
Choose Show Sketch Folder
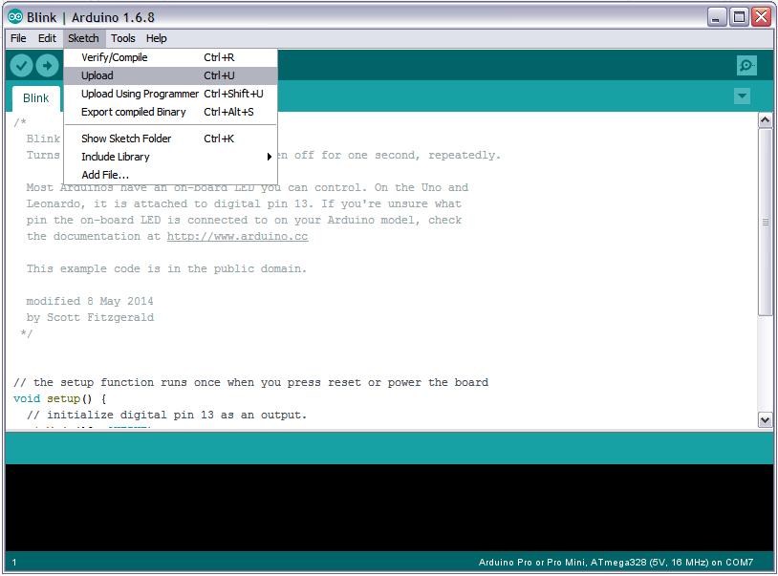point(171,139)
